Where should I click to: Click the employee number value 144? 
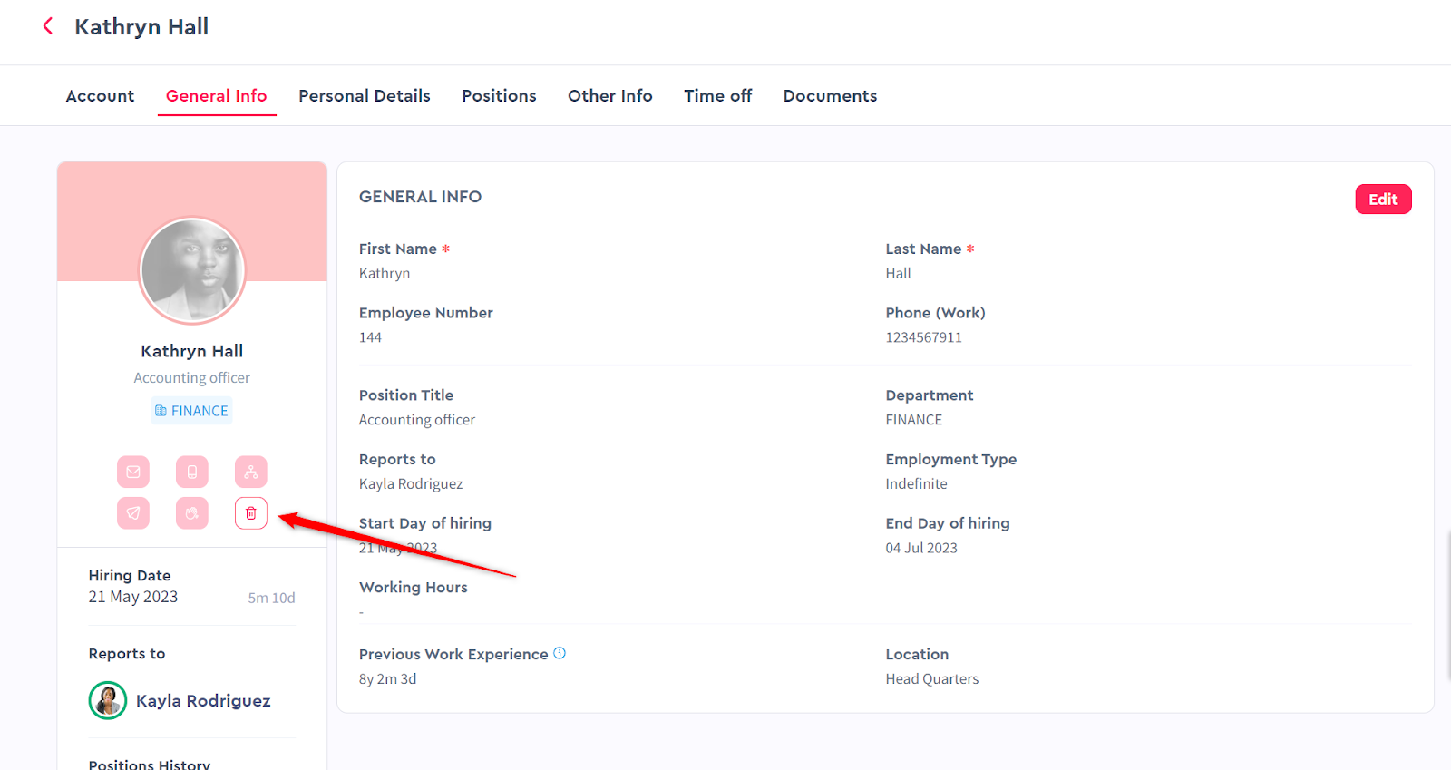(x=370, y=337)
